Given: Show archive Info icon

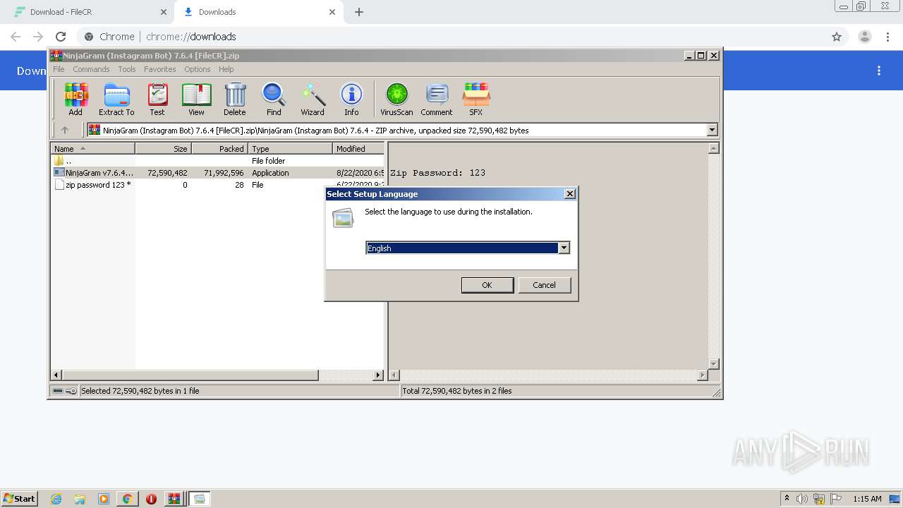Looking at the screenshot, I should pyautogui.click(x=351, y=99).
